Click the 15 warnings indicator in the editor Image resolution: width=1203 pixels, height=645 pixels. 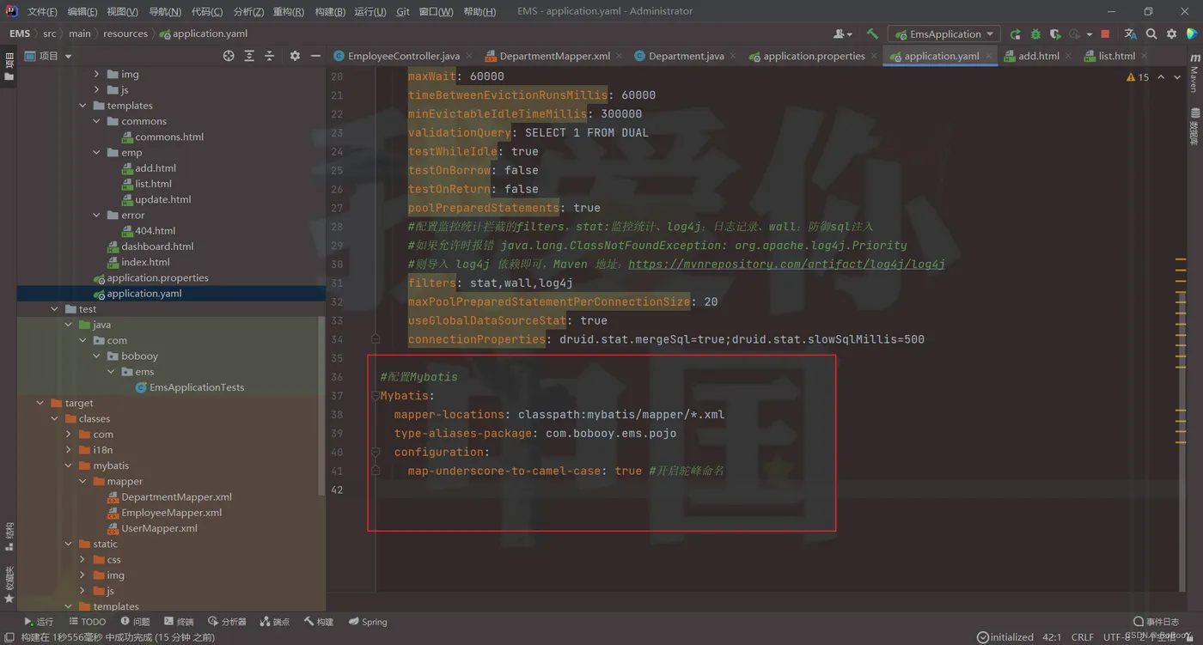pyautogui.click(x=1138, y=77)
